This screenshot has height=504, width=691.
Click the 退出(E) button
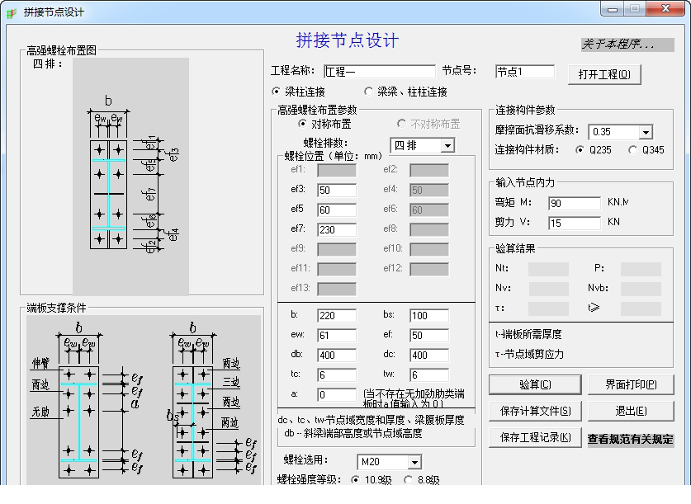631,411
